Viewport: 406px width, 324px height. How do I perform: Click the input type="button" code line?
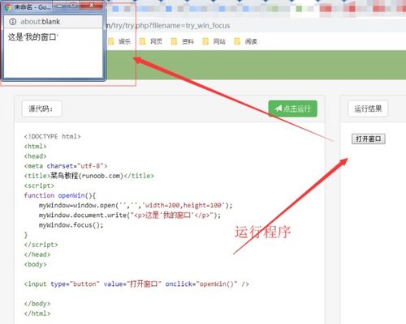tap(136, 283)
